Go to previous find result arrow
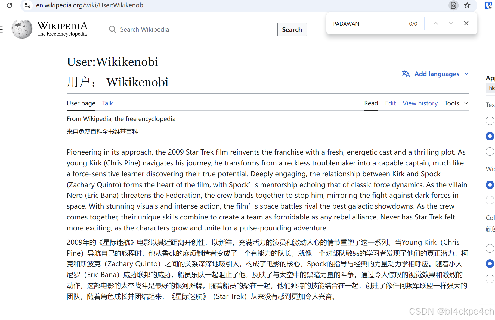Viewport: 495px width, 320px height. point(436,23)
